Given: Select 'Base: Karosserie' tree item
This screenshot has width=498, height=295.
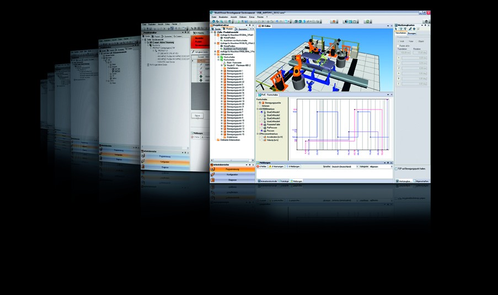Looking at the screenshot, I should tap(234, 63).
